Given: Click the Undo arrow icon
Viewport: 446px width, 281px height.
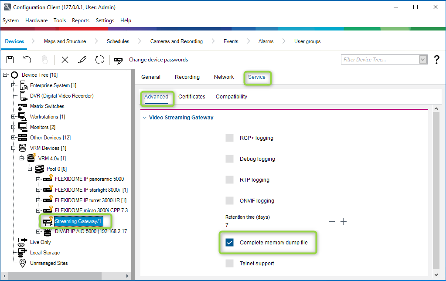Looking at the screenshot, I should pyautogui.click(x=27, y=60).
